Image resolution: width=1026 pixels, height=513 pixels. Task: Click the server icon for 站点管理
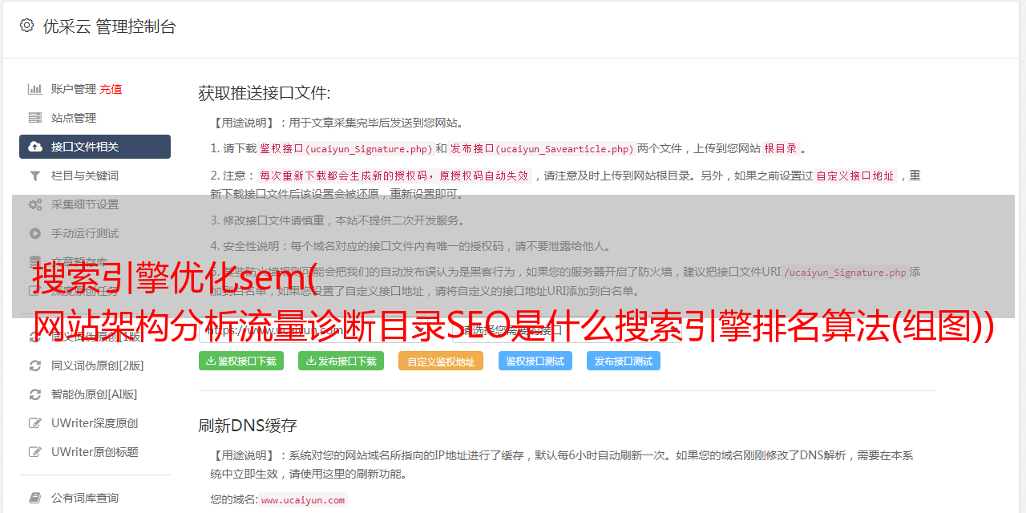pyautogui.click(x=35, y=118)
